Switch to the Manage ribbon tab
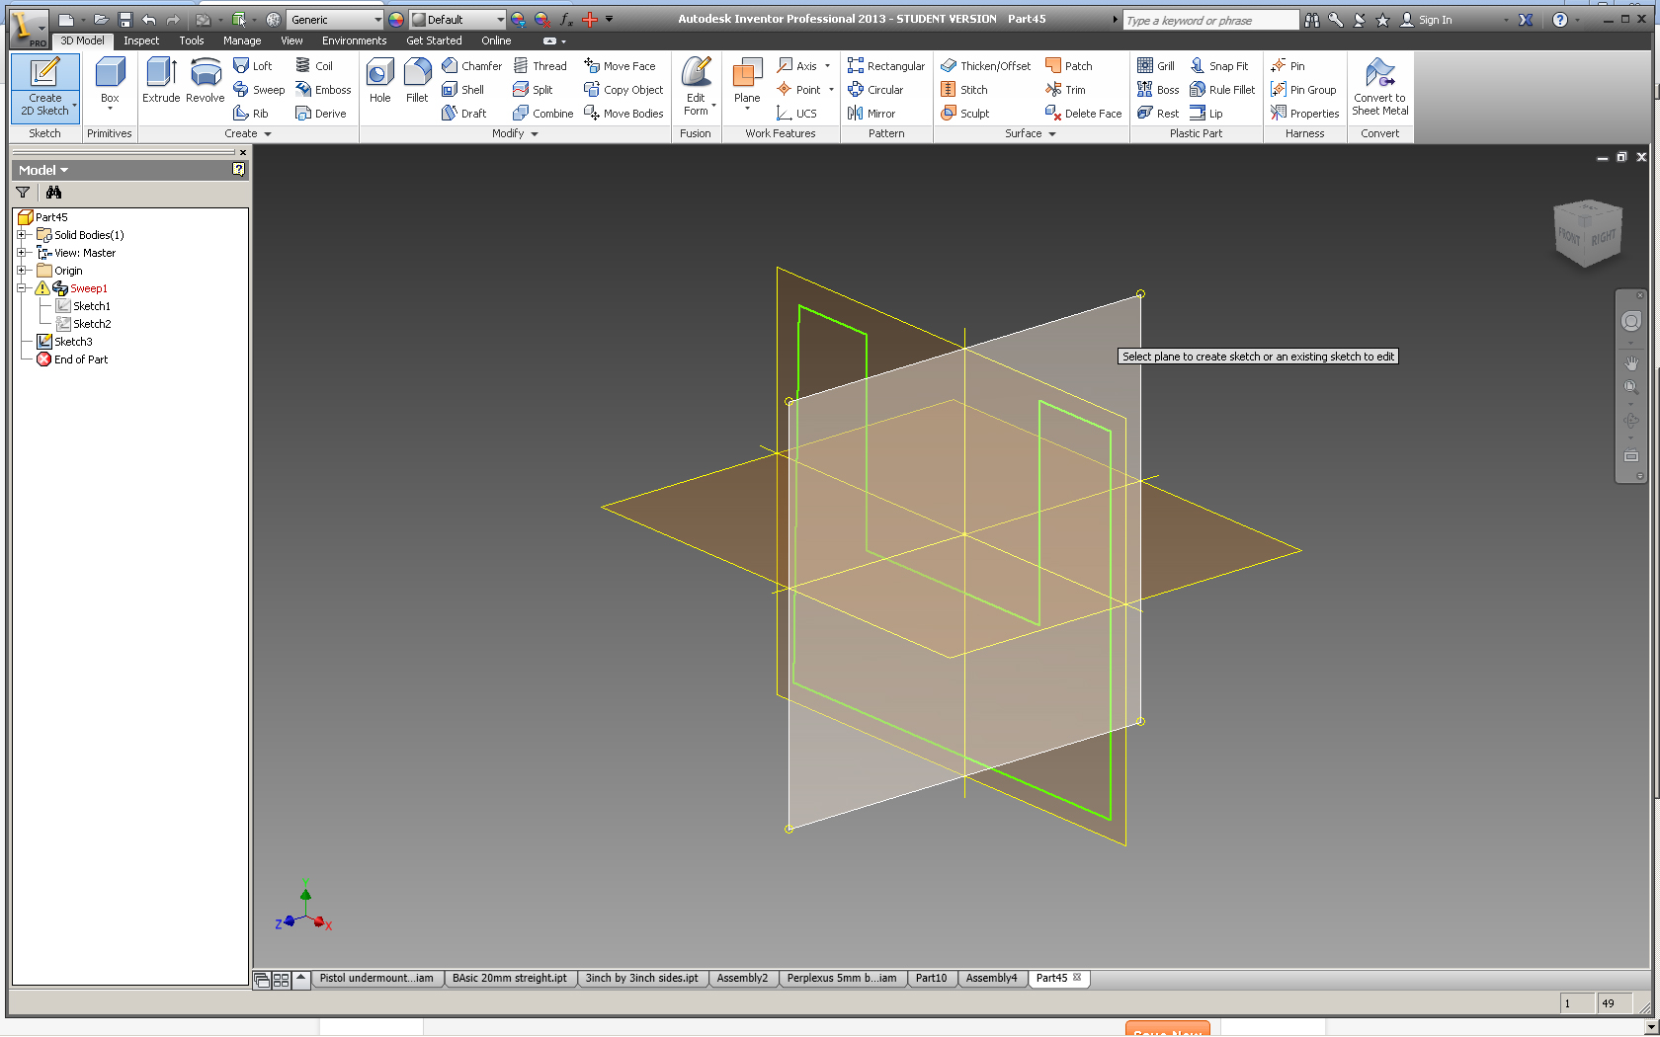 (x=242, y=40)
